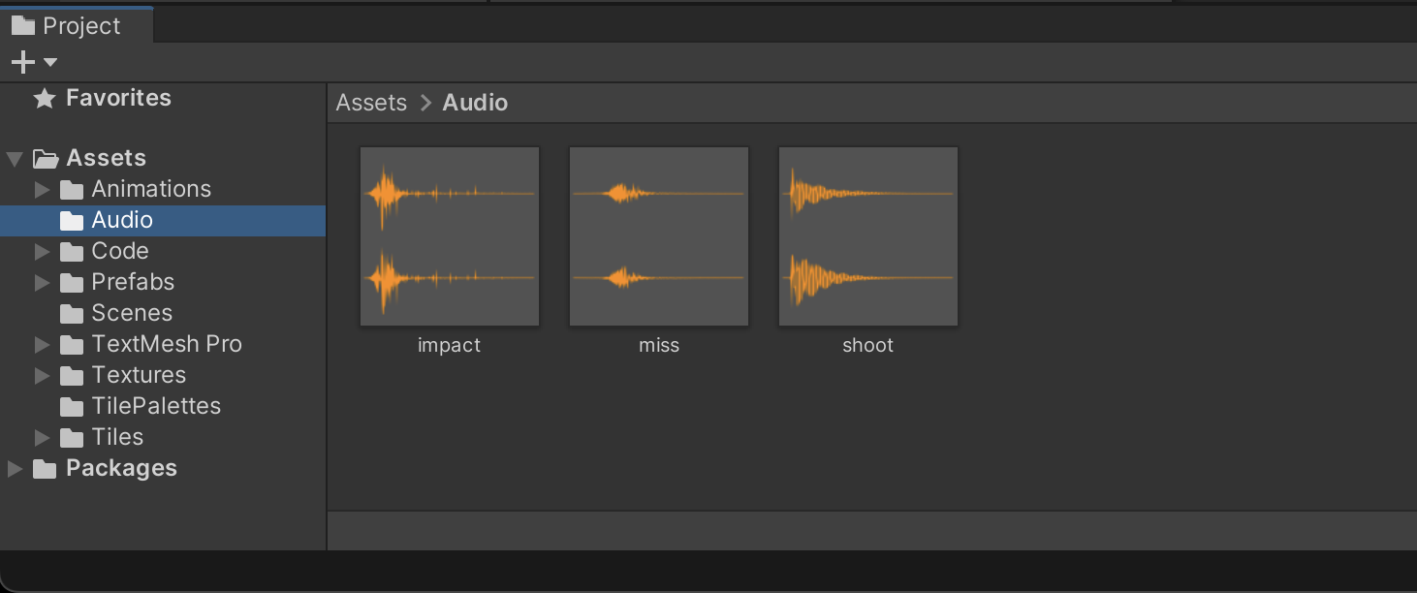Click the Code folder icon
Screen dimensions: 1417x593
[72, 252]
